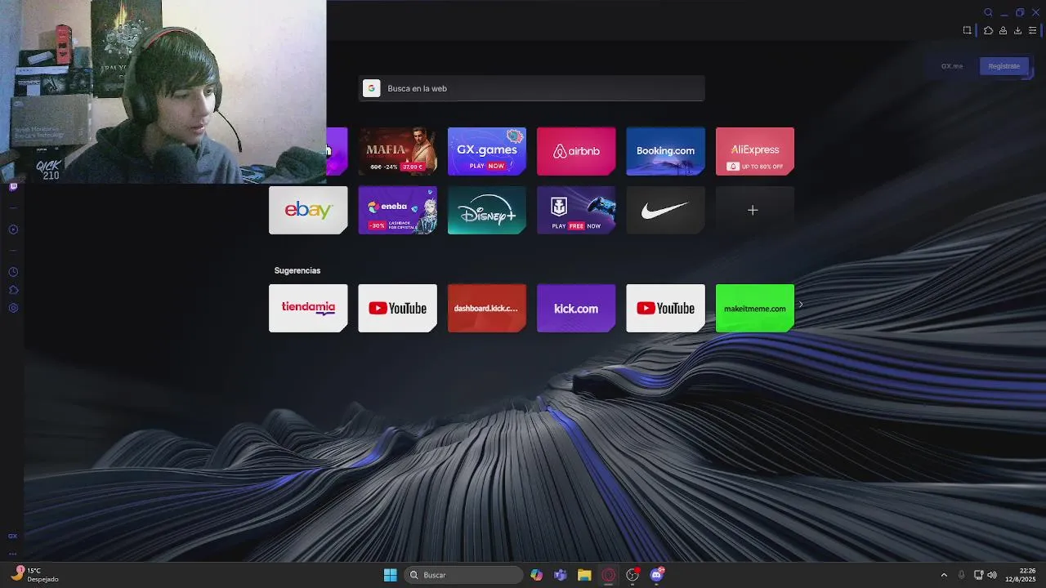Open the GX.games speed dial tile
Screen dimensions: 1046x588
pos(487,151)
